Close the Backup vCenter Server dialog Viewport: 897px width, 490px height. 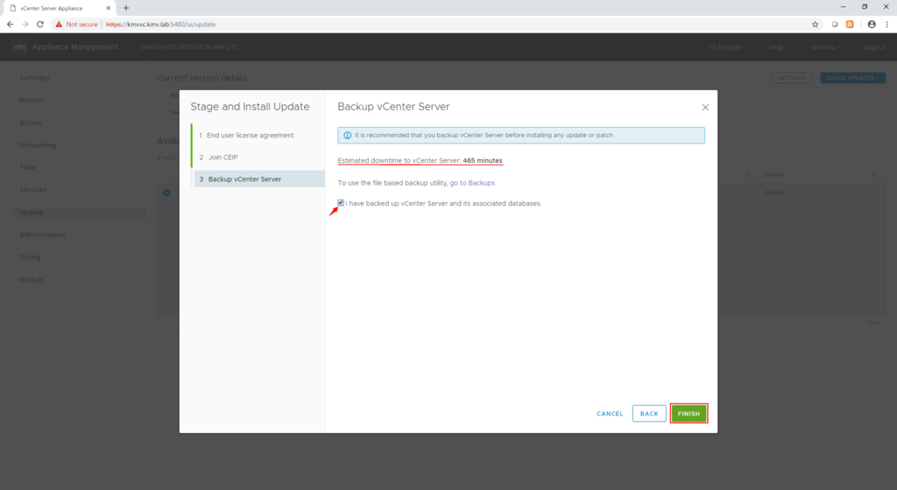[705, 108]
